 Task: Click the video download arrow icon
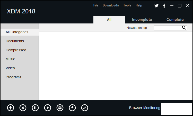pyautogui.click(x=72, y=108)
